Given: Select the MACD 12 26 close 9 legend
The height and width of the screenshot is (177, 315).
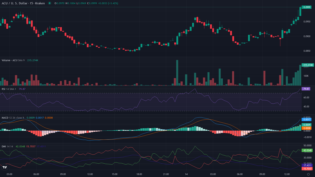Looking at the screenshot, I should 13,117.
